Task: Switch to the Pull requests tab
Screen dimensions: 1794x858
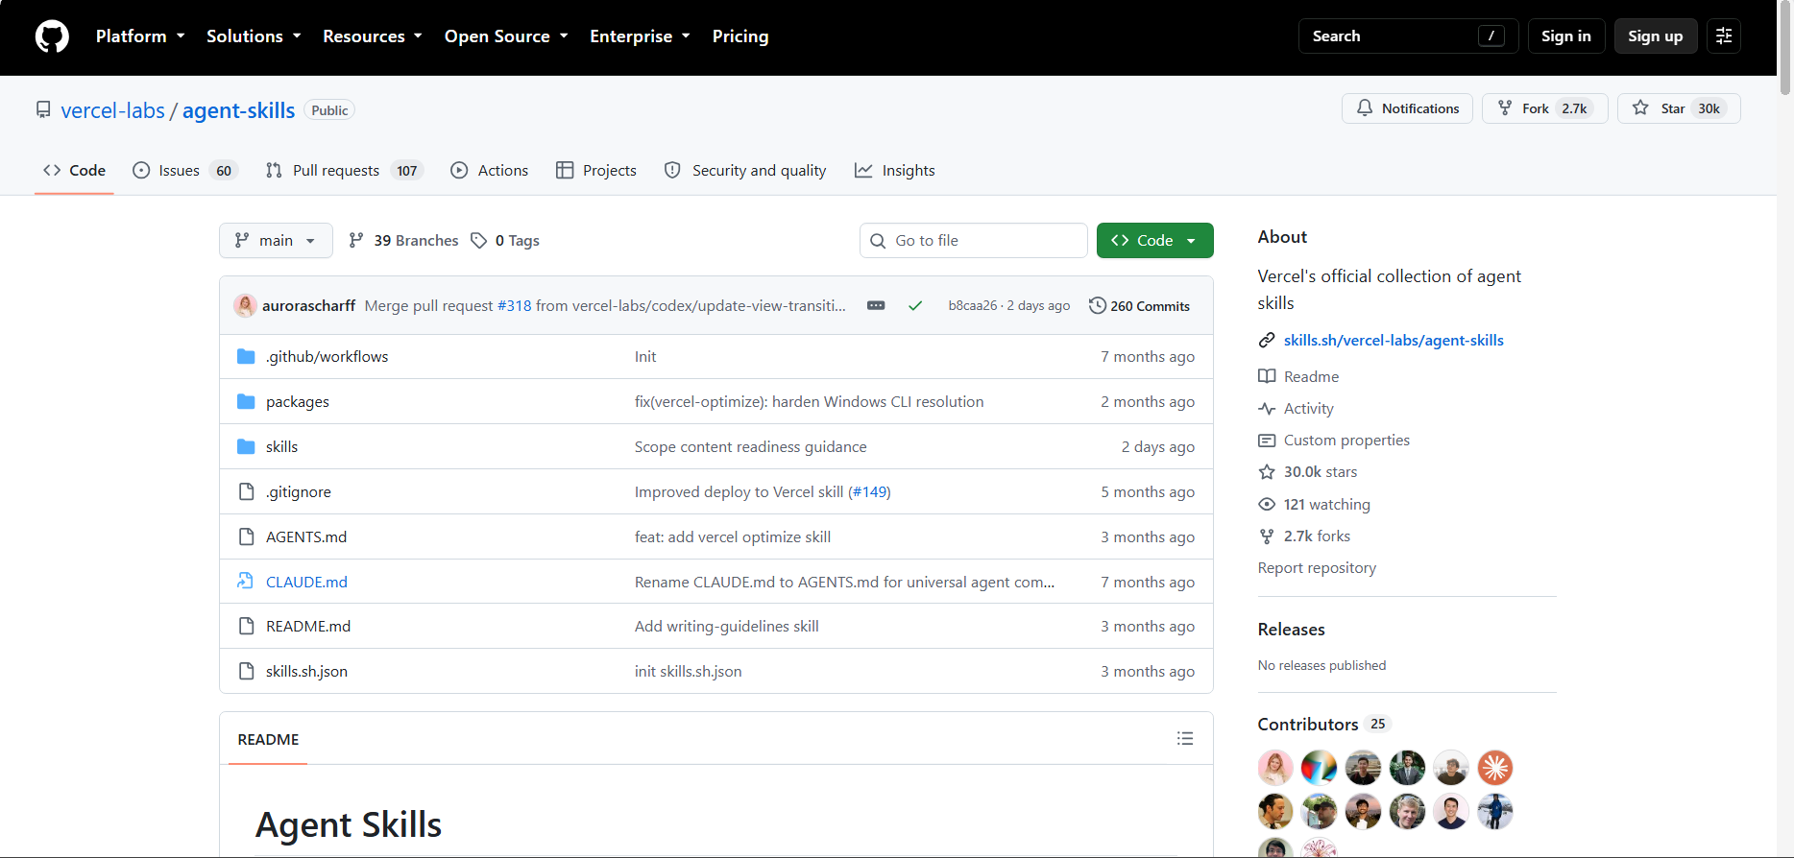Action: tap(345, 171)
